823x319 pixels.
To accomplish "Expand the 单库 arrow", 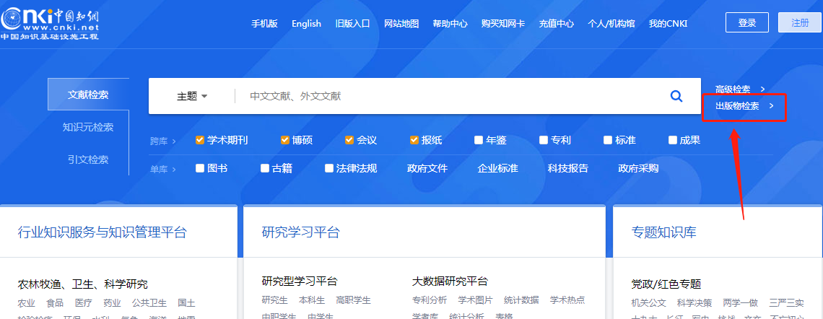I will pyautogui.click(x=174, y=169).
